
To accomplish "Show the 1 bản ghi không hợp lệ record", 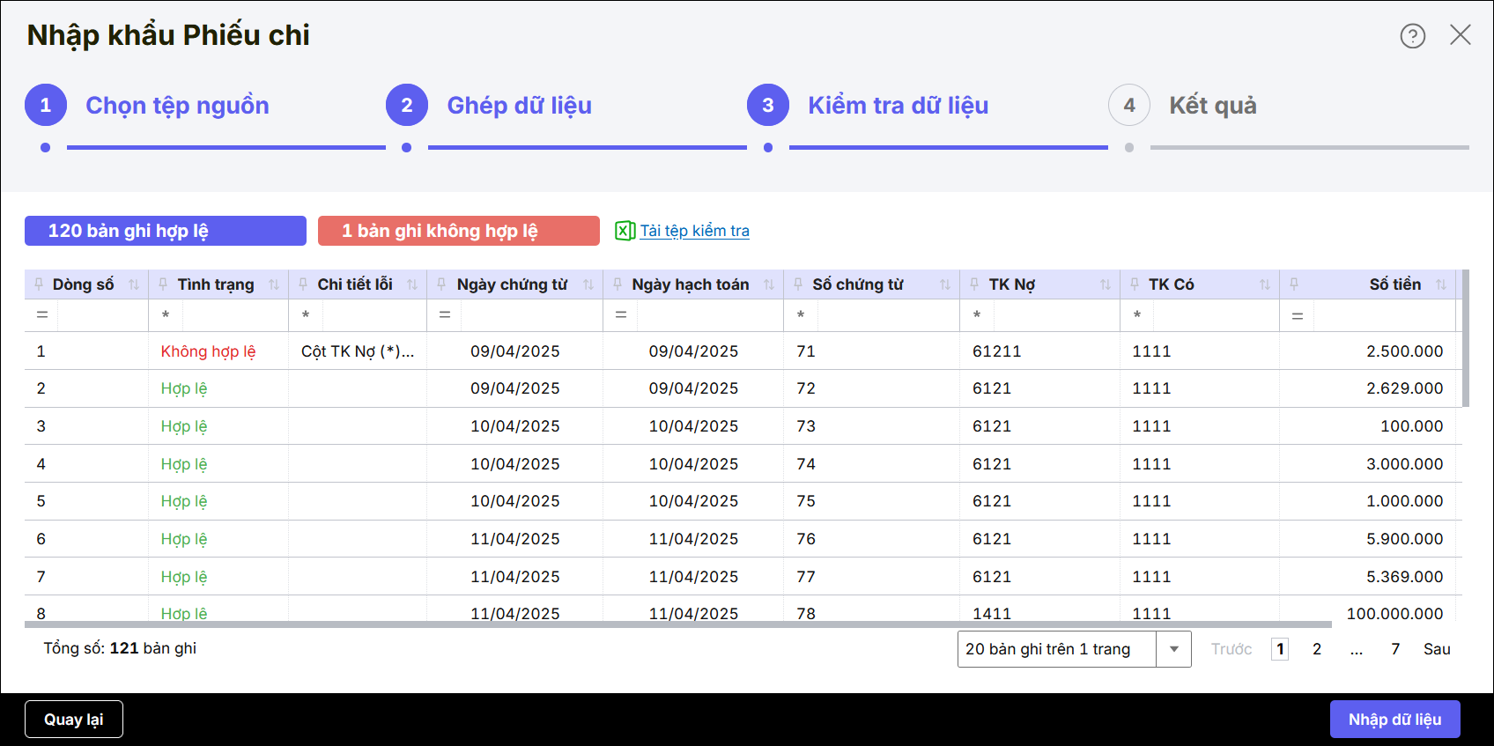I will pyautogui.click(x=459, y=231).
